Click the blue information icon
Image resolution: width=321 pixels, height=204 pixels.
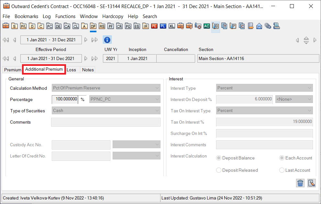[107, 40]
